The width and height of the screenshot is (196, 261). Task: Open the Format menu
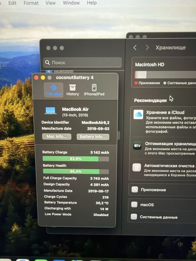(31, 3)
